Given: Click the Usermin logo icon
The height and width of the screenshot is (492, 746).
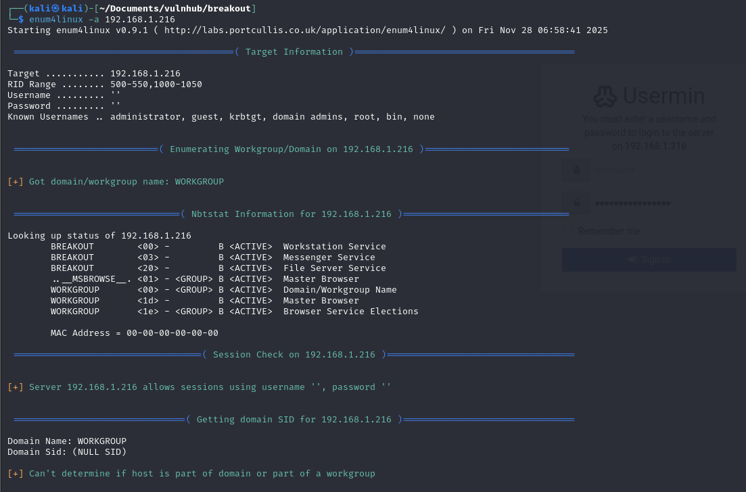Looking at the screenshot, I should coord(605,97).
